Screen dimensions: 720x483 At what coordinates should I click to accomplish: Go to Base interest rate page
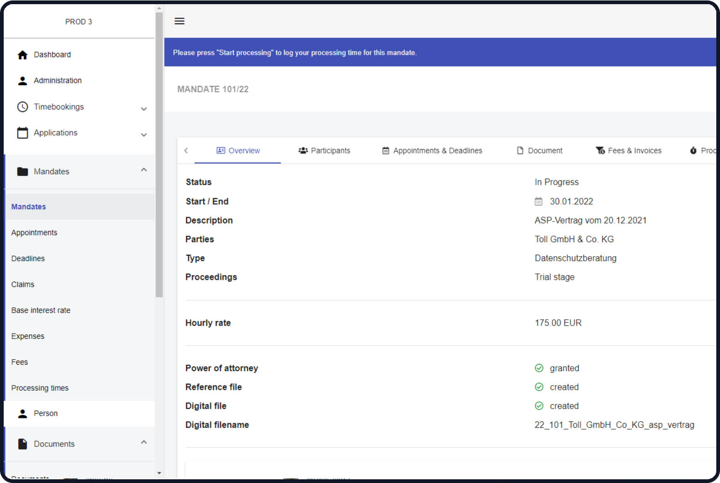click(x=41, y=310)
